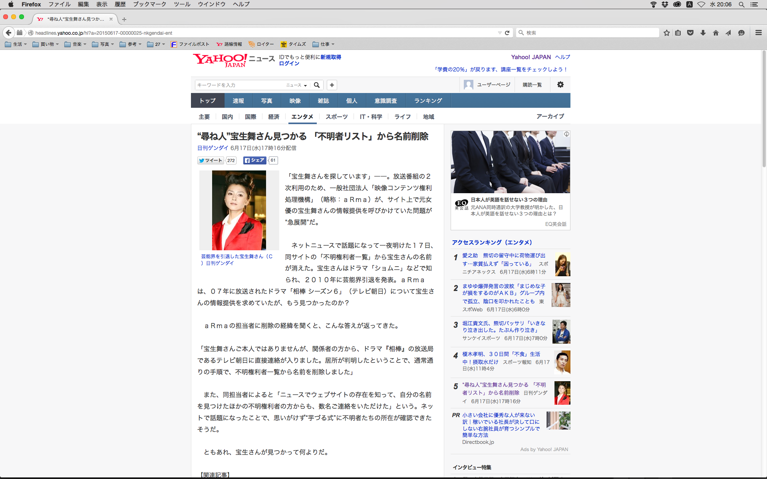Click the Yahoo settings gear icon
Image resolution: width=767 pixels, height=479 pixels.
coord(560,85)
